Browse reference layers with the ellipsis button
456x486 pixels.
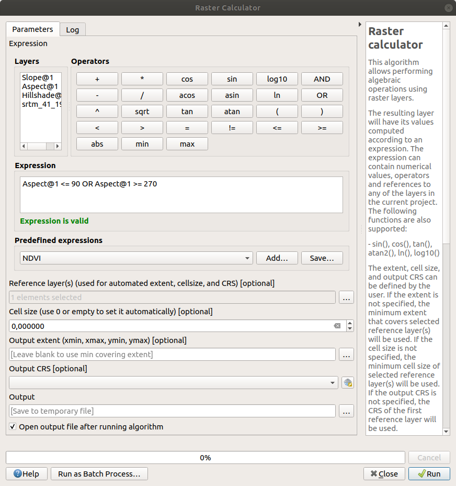[346, 297]
